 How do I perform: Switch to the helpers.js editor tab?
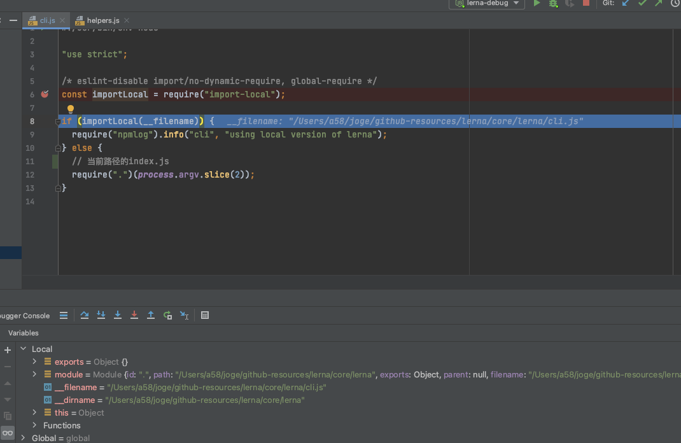tap(102, 20)
